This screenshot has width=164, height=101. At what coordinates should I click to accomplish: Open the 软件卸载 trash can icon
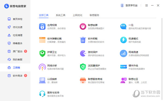coord(83,40)
